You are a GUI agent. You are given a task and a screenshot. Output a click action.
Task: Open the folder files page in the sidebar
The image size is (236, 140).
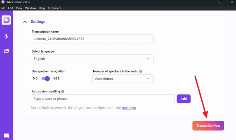[x=6, y=51]
